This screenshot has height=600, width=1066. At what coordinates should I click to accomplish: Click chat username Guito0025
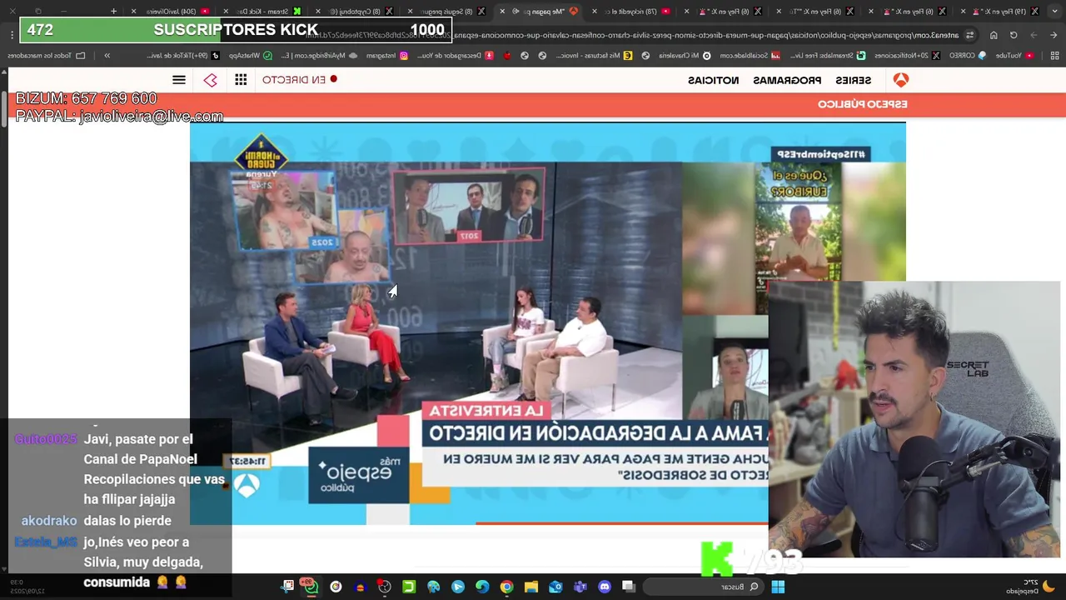click(46, 439)
